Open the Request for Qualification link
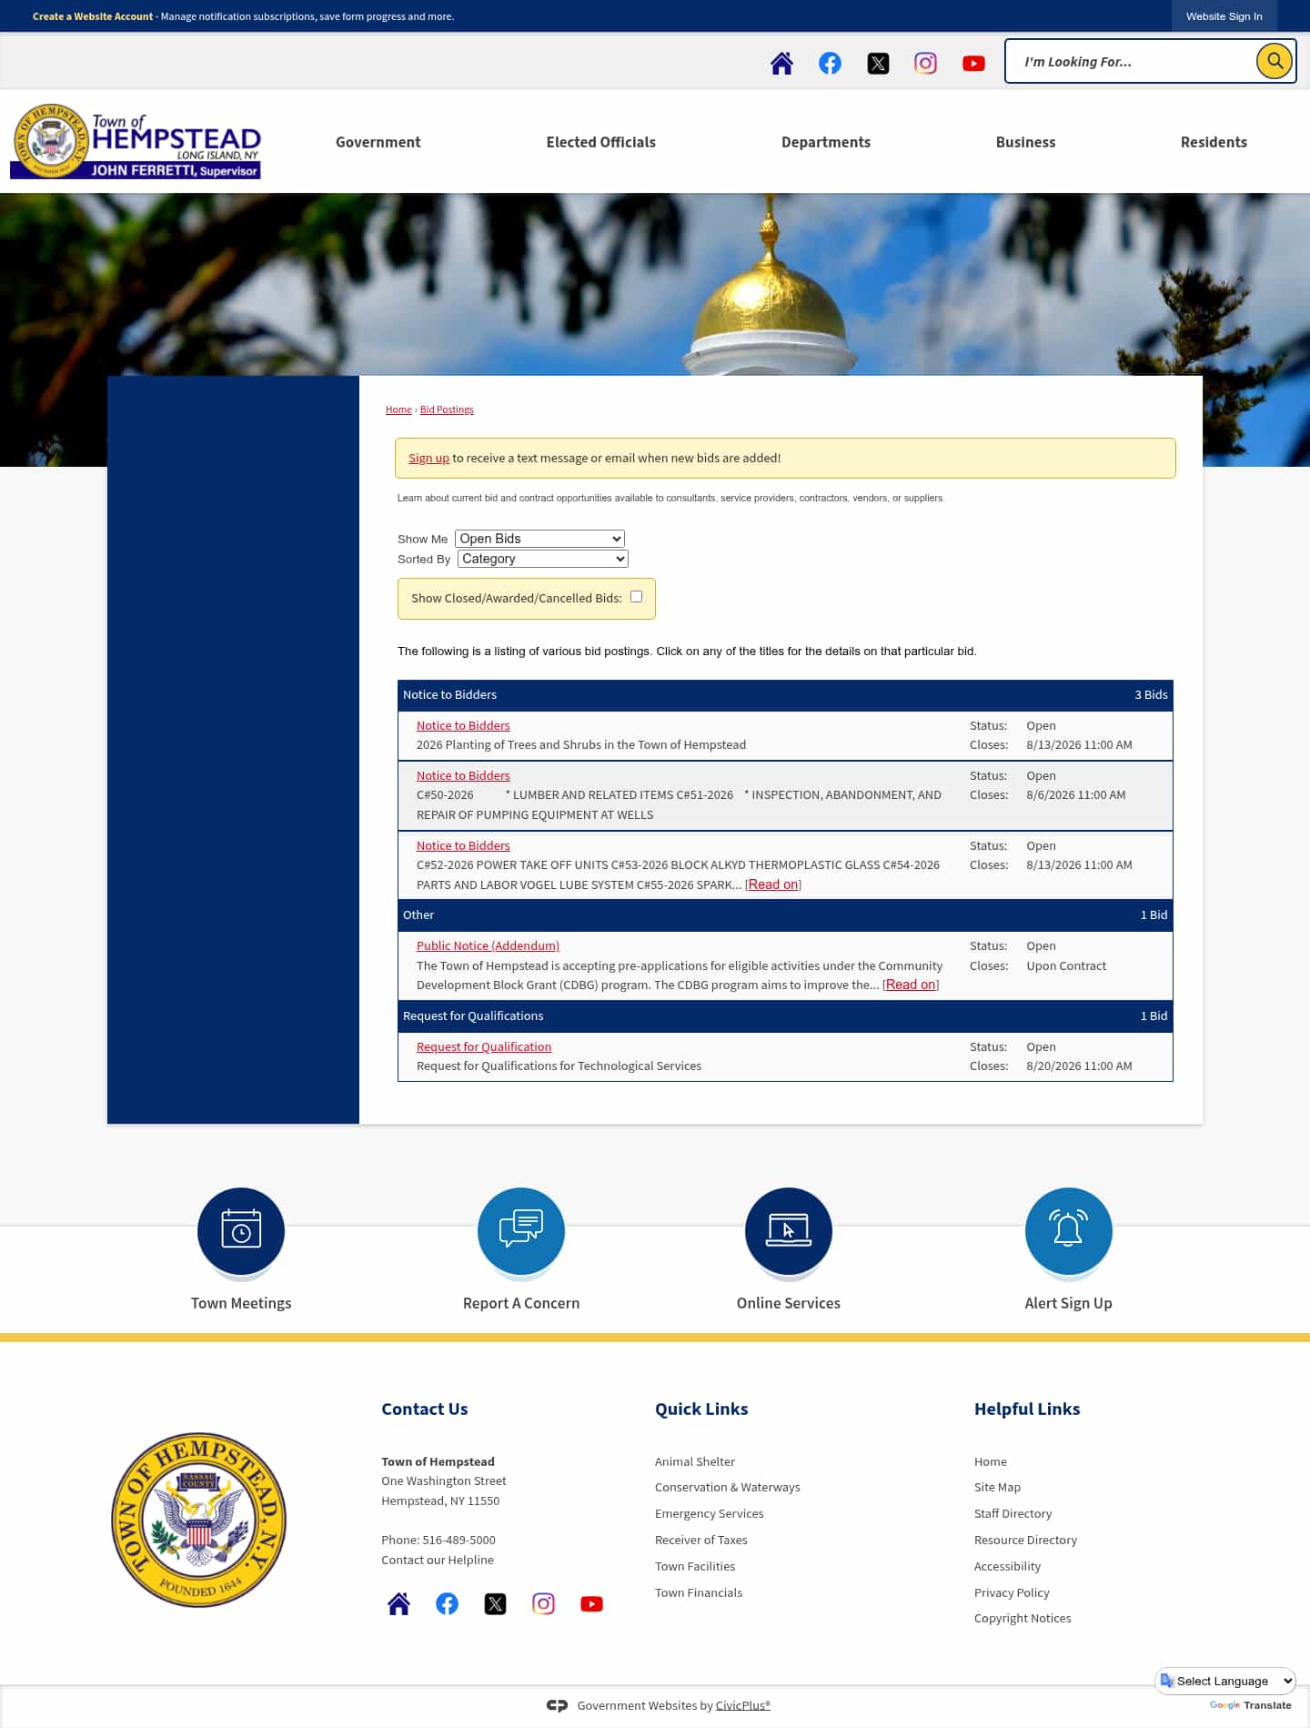 click(x=484, y=1046)
